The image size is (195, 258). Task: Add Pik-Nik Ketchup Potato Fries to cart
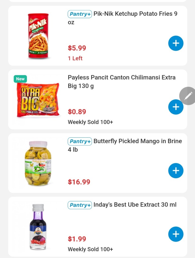(176, 43)
